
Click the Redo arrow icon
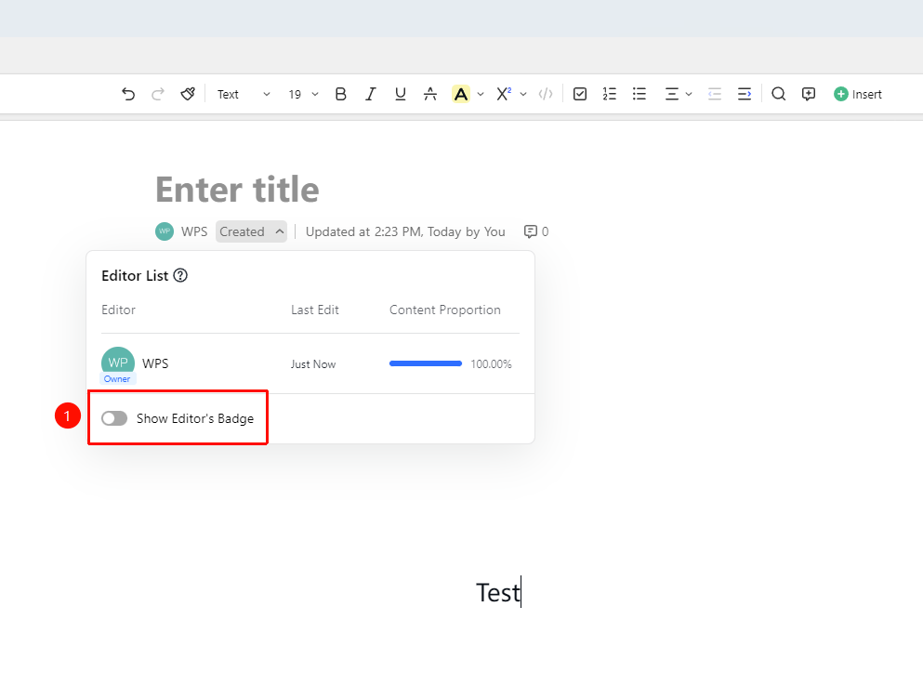(x=158, y=94)
